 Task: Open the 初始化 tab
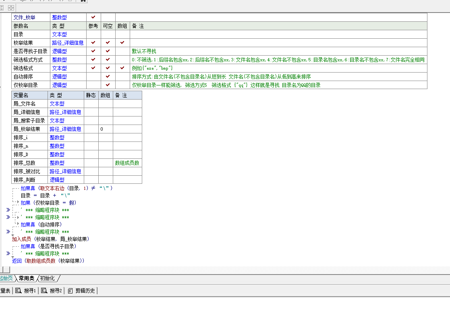tap(48, 278)
